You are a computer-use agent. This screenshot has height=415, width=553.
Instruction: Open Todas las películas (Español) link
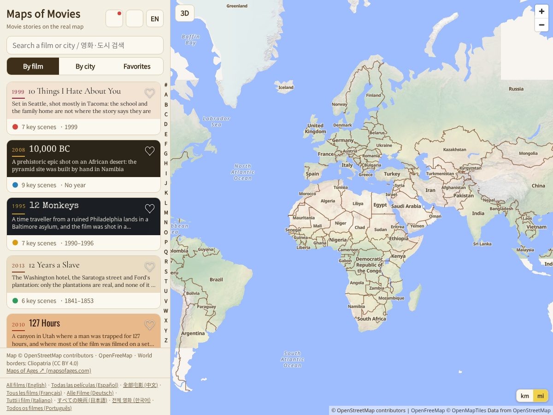tap(85, 385)
